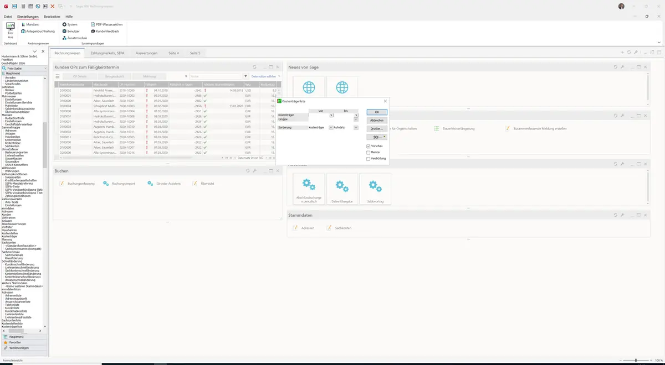Image resolution: width=665 pixels, height=365 pixels.
Task: Toggle the Dashboard Ein/Aus icon
Action: 10,30
